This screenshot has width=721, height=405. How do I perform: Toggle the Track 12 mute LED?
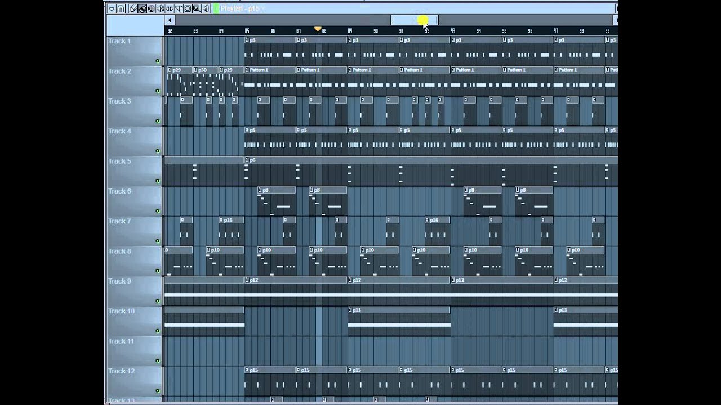pyautogui.click(x=157, y=391)
